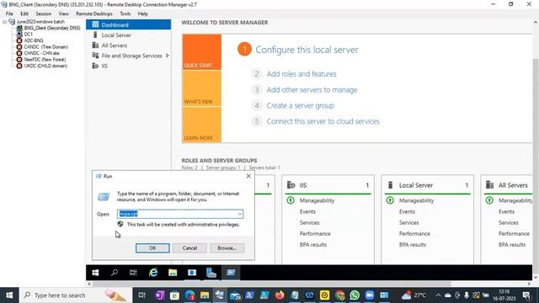
Task: Click the Local Server sidebar icon
Action: click(95, 35)
